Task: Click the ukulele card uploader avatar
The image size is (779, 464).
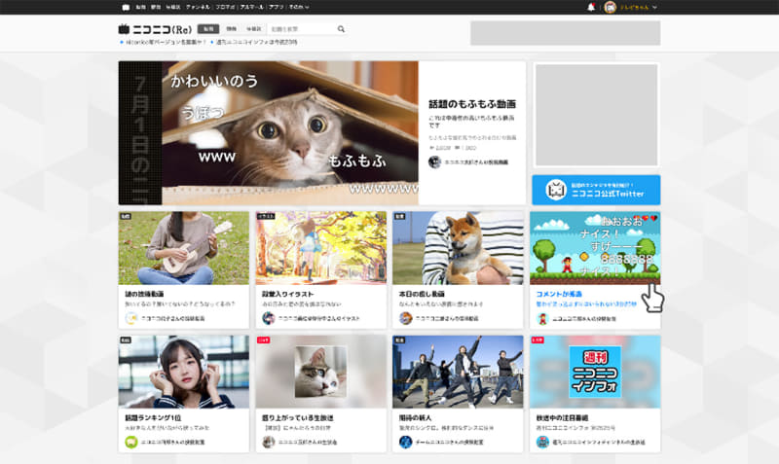Action: pyautogui.click(x=131, y=318)
